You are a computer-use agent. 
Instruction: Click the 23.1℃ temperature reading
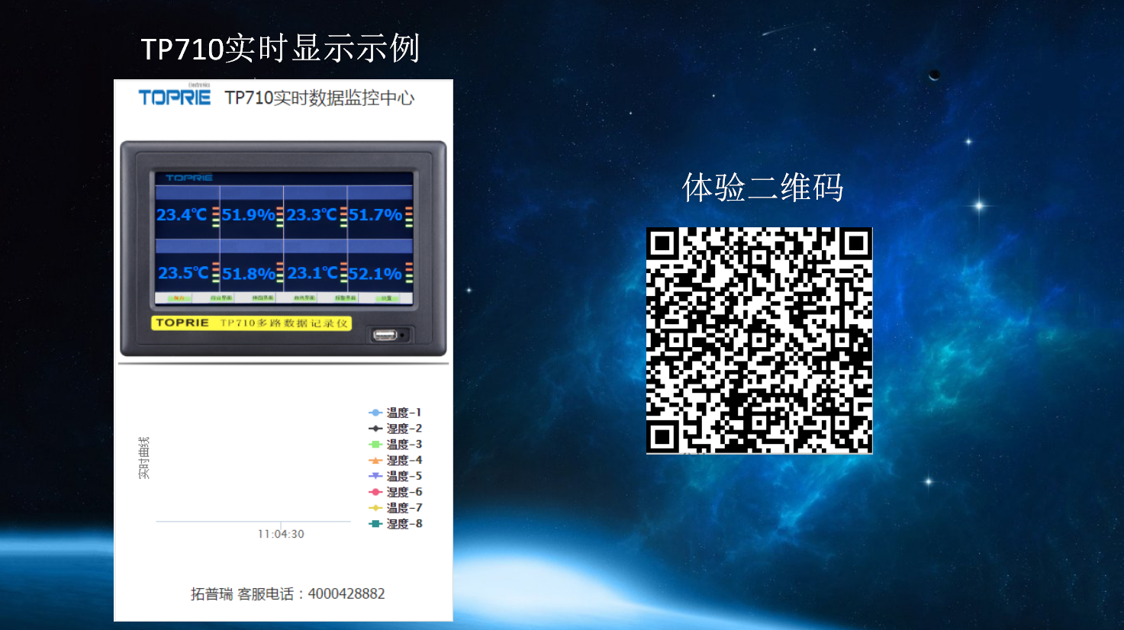(312, 273)
